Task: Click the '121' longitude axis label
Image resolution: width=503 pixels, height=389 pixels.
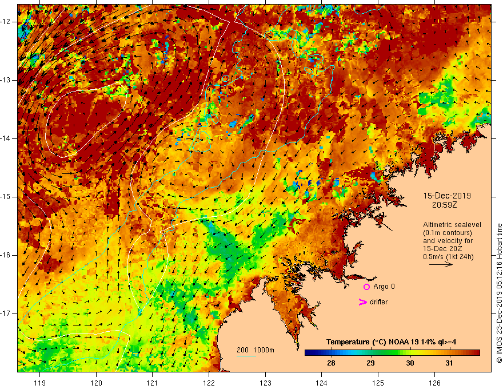Action: pos(153,383)
